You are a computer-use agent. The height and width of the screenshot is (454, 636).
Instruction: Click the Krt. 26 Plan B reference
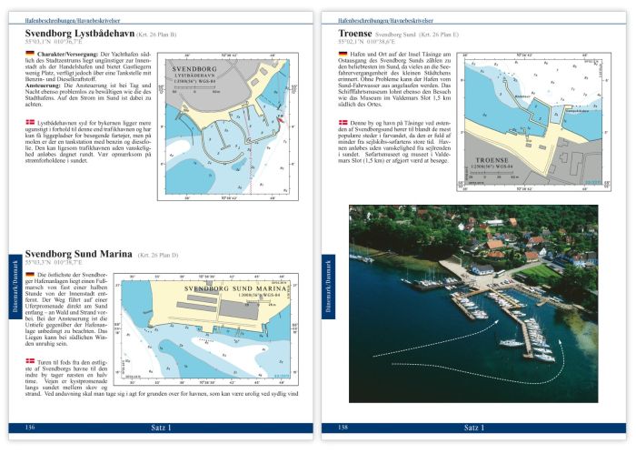(x=157, y=35)
